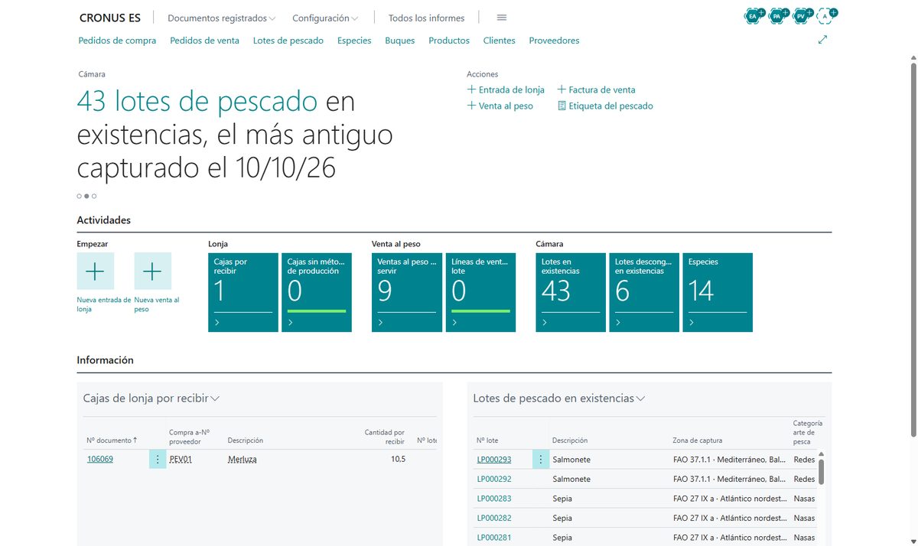
Task: Click quantity cell 10.5
Action: click(398, 459)
